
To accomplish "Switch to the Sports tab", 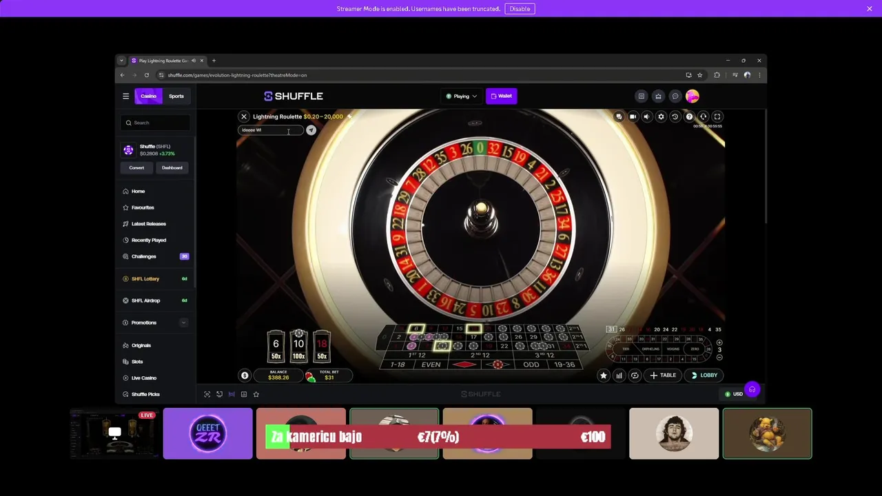I will (176, 96).
